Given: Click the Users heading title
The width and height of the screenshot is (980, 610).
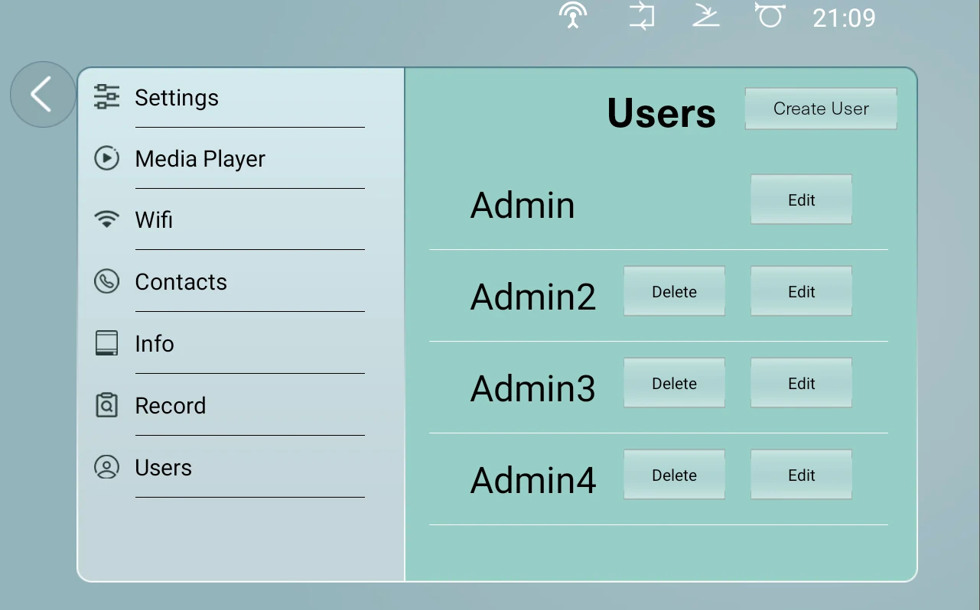Looking at the screenshot, I should click(x=662, y=113).
